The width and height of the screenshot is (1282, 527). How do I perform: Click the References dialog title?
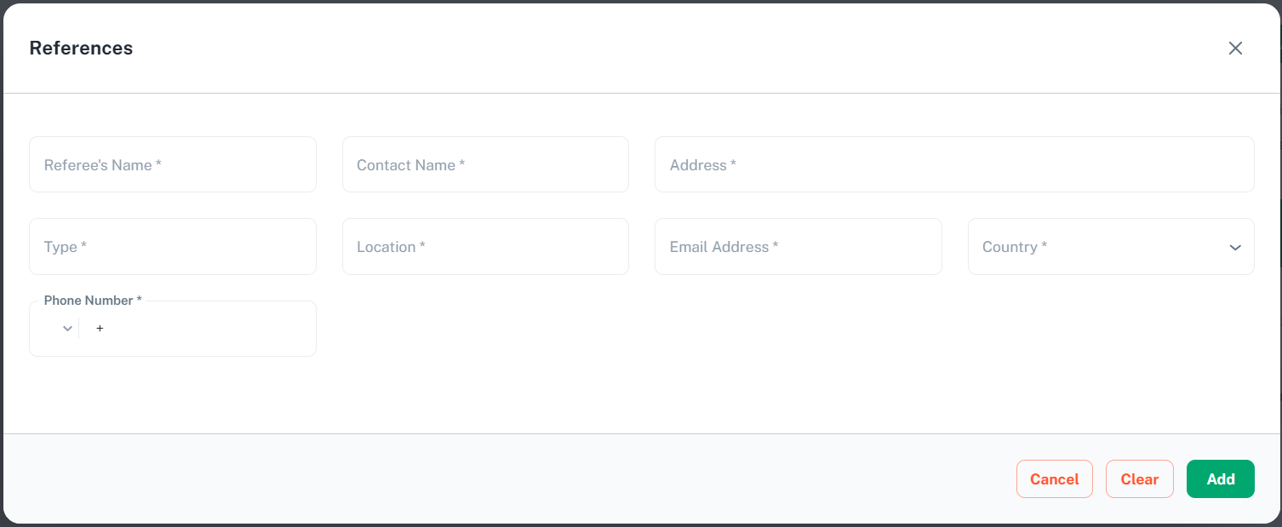click(x=81, y=49)
